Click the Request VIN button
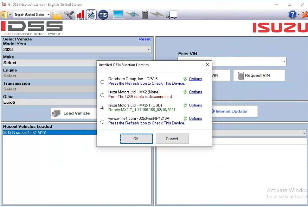The width and height of the screenshot is (308, 207). (259, 76)
